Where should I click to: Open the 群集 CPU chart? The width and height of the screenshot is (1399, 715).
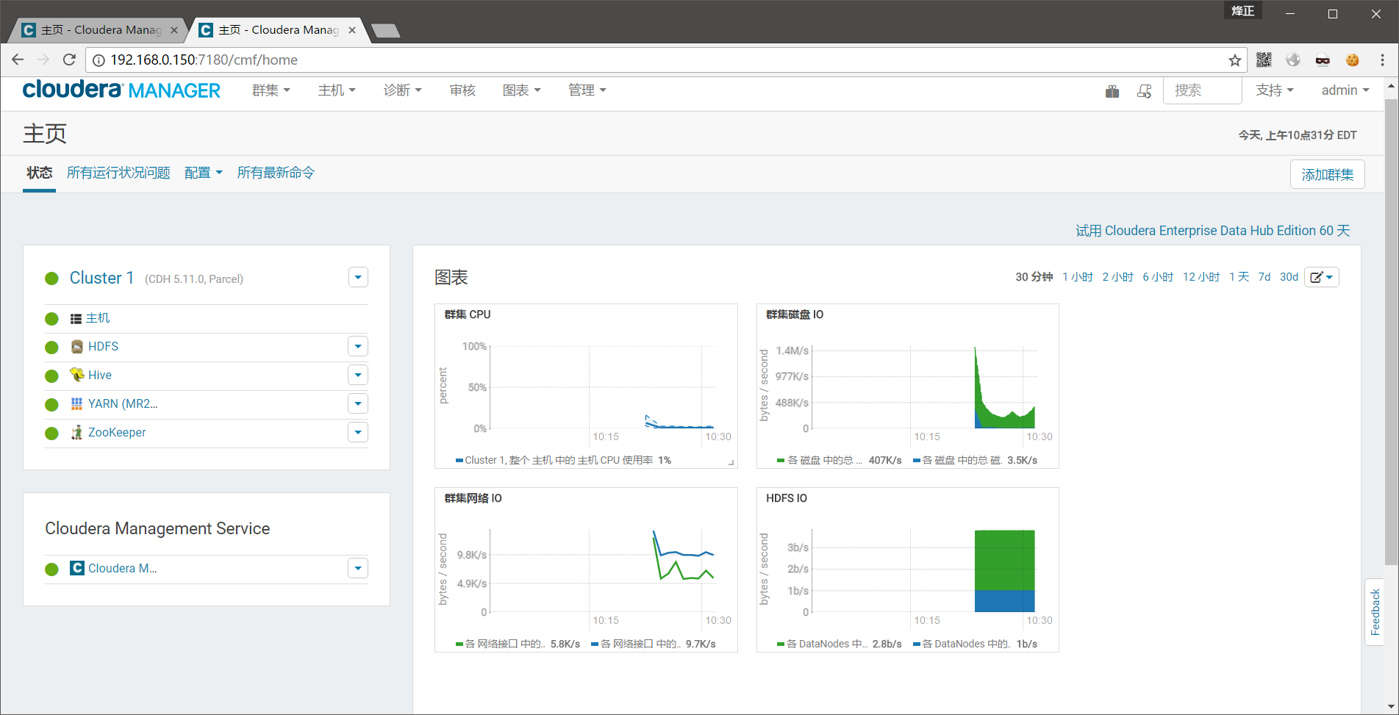pos(586,386)
